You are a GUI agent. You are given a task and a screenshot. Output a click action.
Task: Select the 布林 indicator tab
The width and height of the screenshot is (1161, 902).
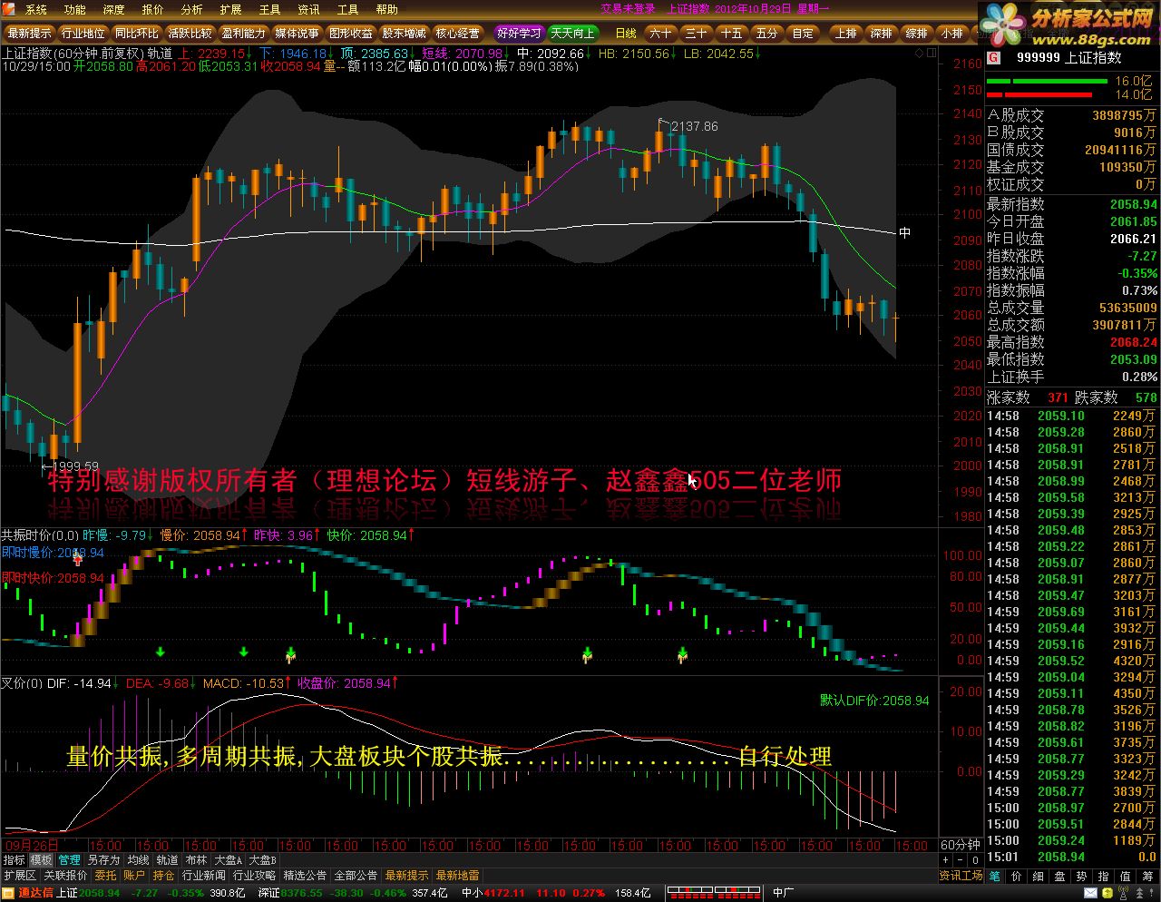196,860
